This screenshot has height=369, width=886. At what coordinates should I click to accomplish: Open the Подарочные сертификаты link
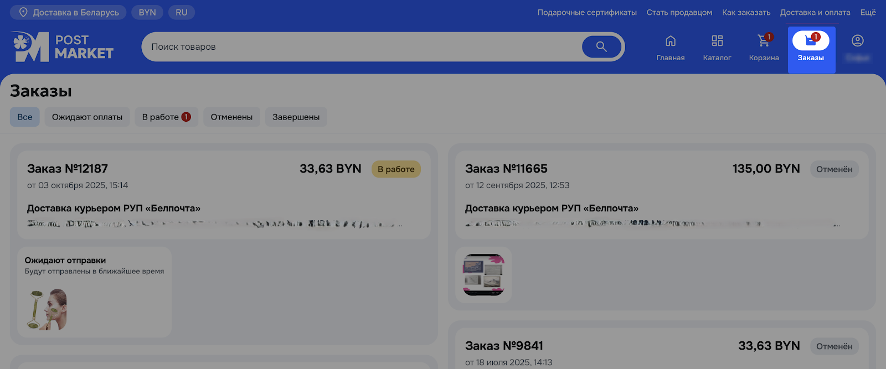[586, 12]
